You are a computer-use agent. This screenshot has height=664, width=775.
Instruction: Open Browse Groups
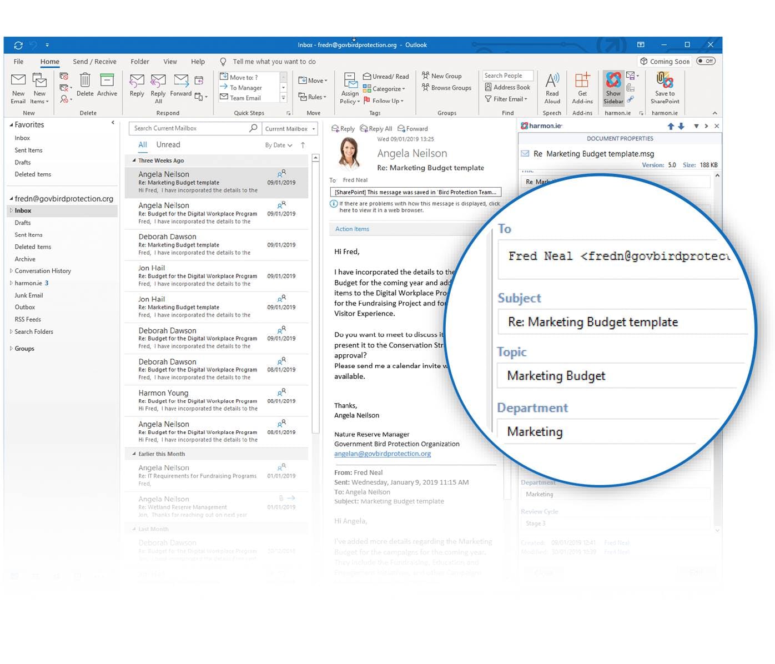[x=446, y=88]
